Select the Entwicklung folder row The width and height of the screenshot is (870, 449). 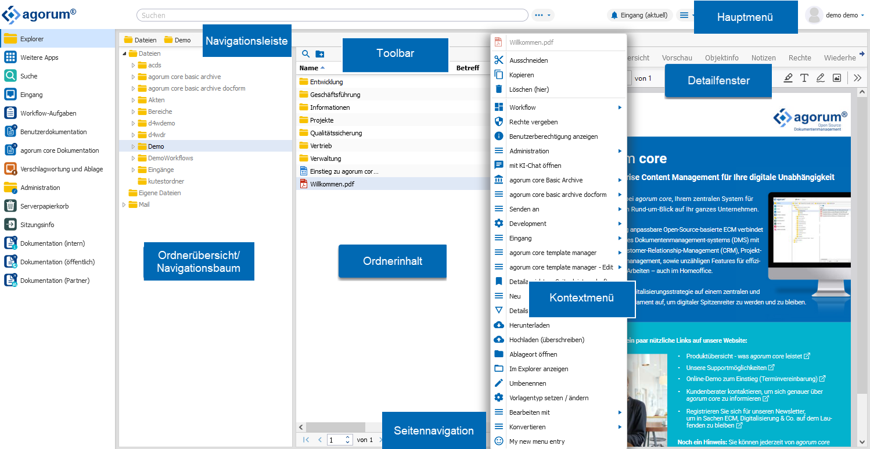click(x=392, y=82)
